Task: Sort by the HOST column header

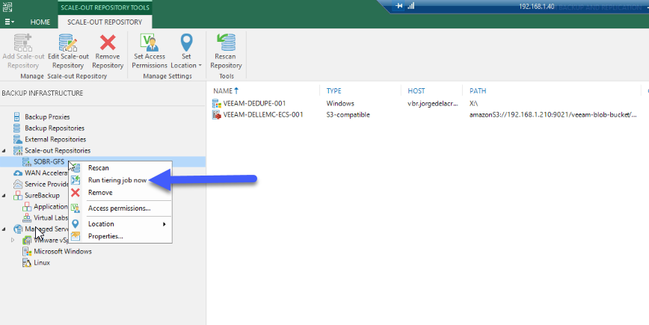Action: click(x=416, y=91)
